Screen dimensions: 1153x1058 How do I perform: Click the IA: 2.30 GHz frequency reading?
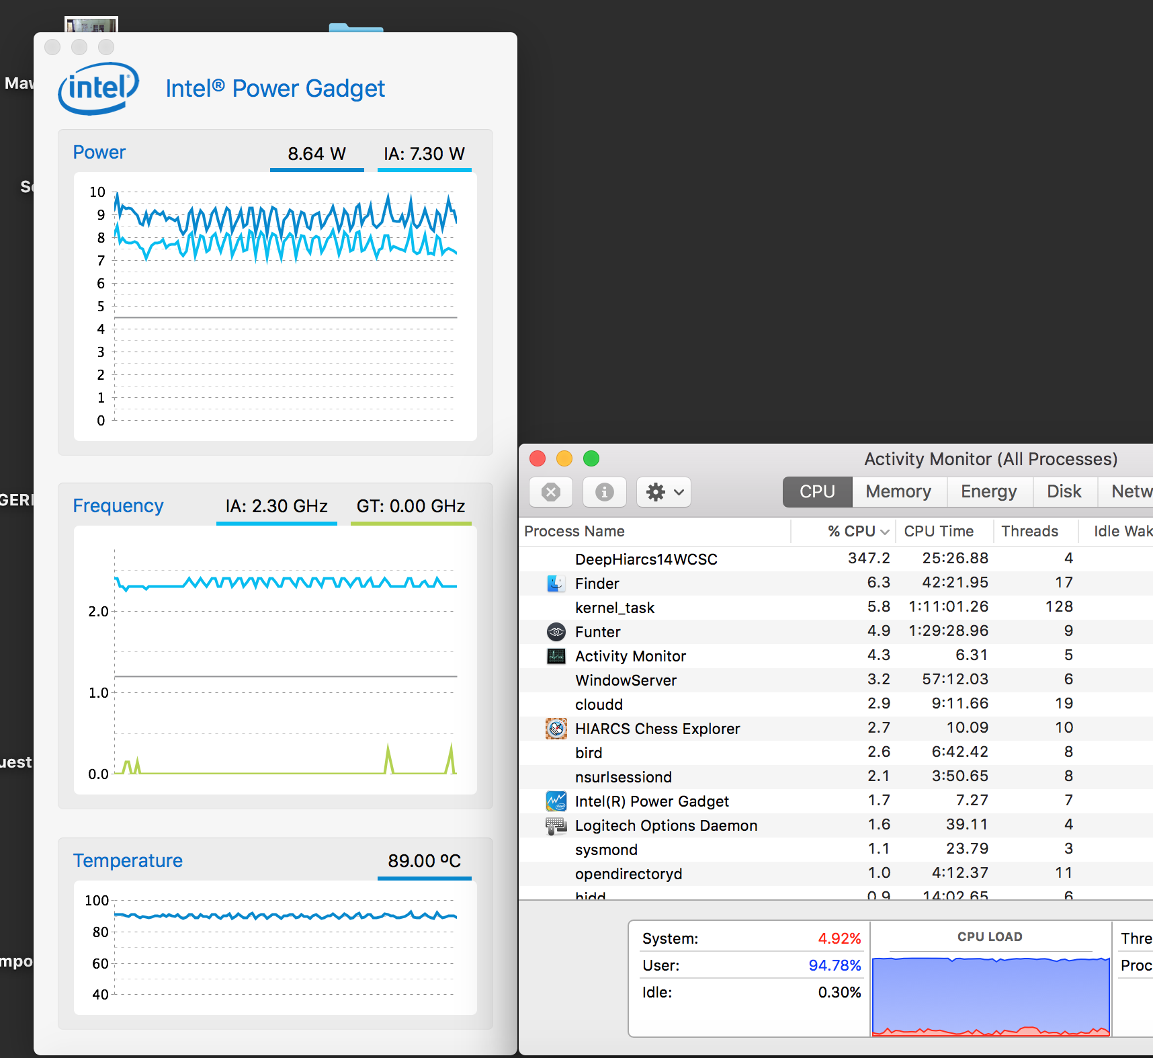tap(276, 506)
